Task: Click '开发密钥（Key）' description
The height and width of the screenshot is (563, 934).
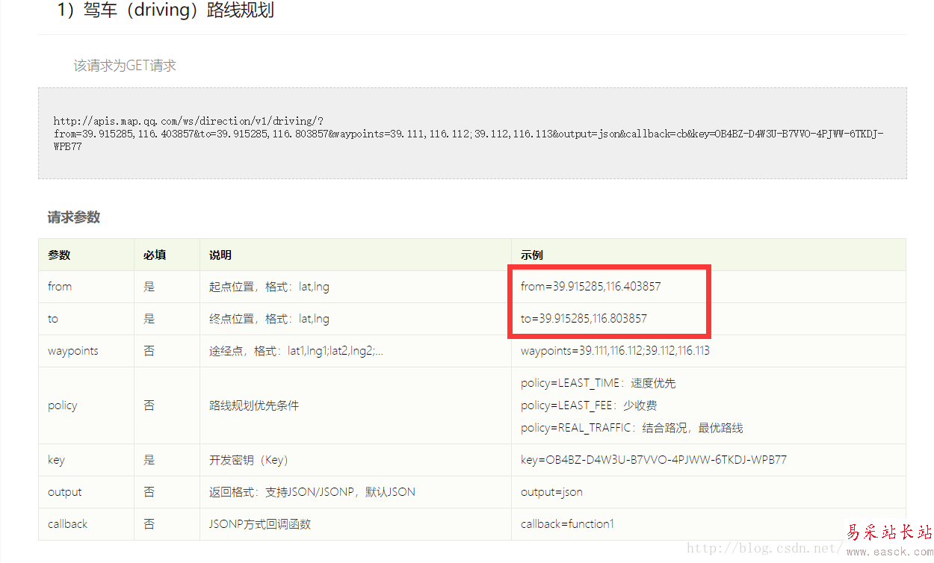Action: tap(249, 460)
